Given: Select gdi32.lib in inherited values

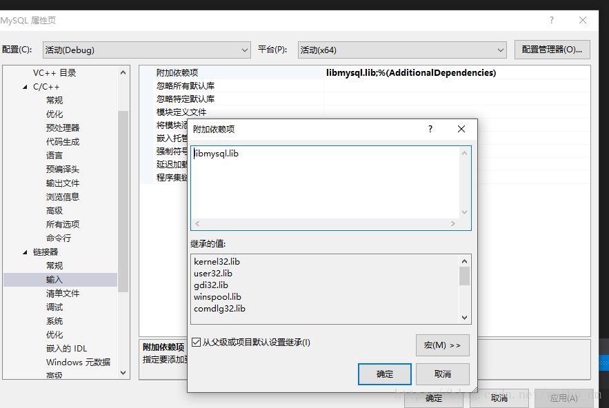Looking at the screenshot, I should coord(211,285).
